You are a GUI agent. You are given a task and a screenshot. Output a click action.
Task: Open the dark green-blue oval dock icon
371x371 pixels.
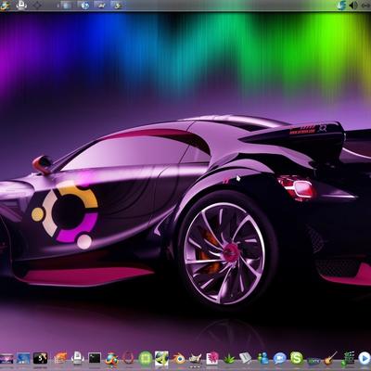coord(313,361)
